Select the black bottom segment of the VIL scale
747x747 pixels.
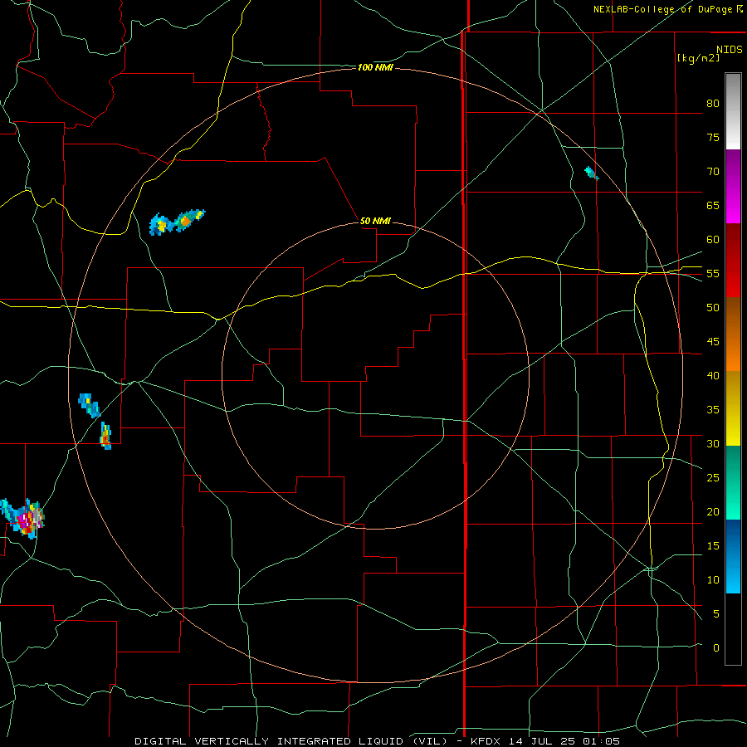[x=733, y=629]
